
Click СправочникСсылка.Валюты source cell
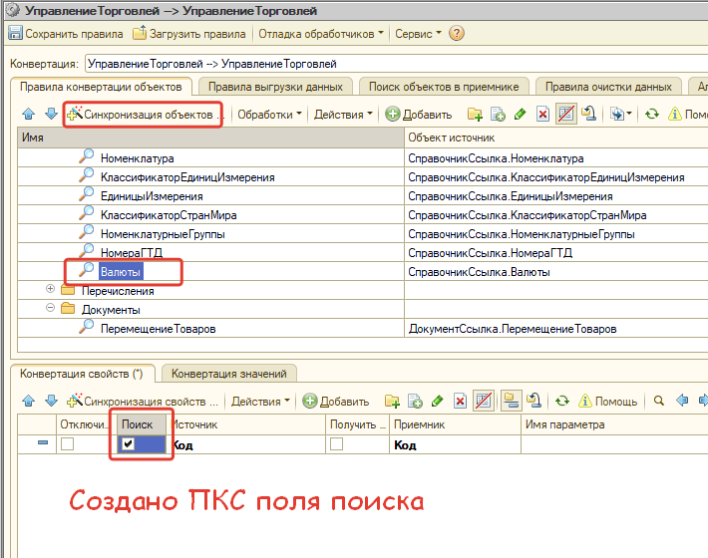(x=556, y=272)
